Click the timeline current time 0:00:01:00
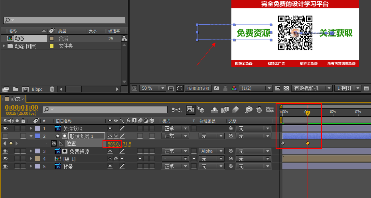 coord(22,108)
